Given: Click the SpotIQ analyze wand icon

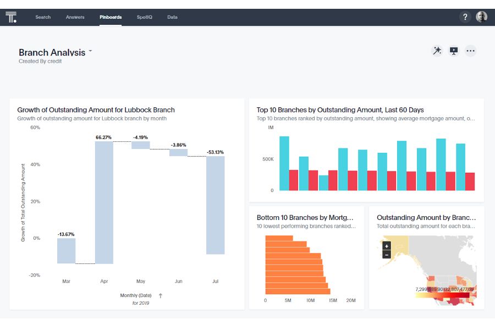Looking at the screenshot, I should pyautogui.click(x=437, y=51).
